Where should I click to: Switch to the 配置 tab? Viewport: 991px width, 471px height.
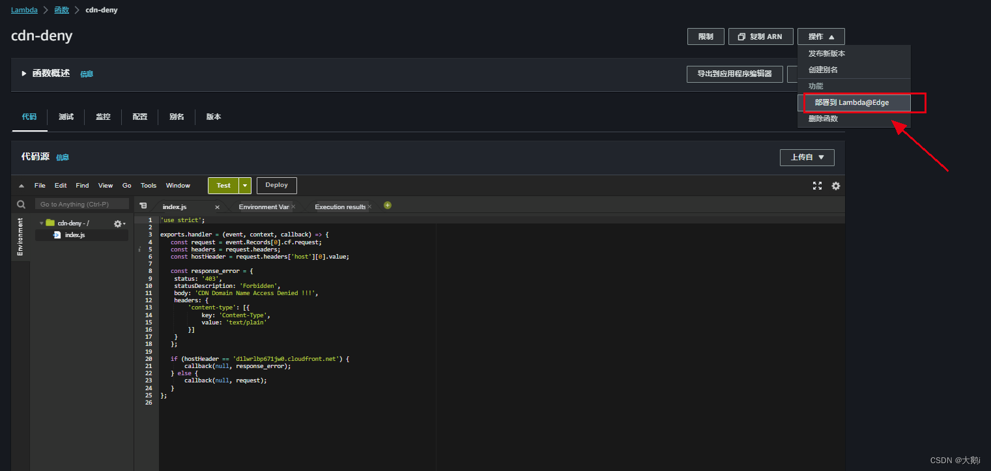click(140, 117)
